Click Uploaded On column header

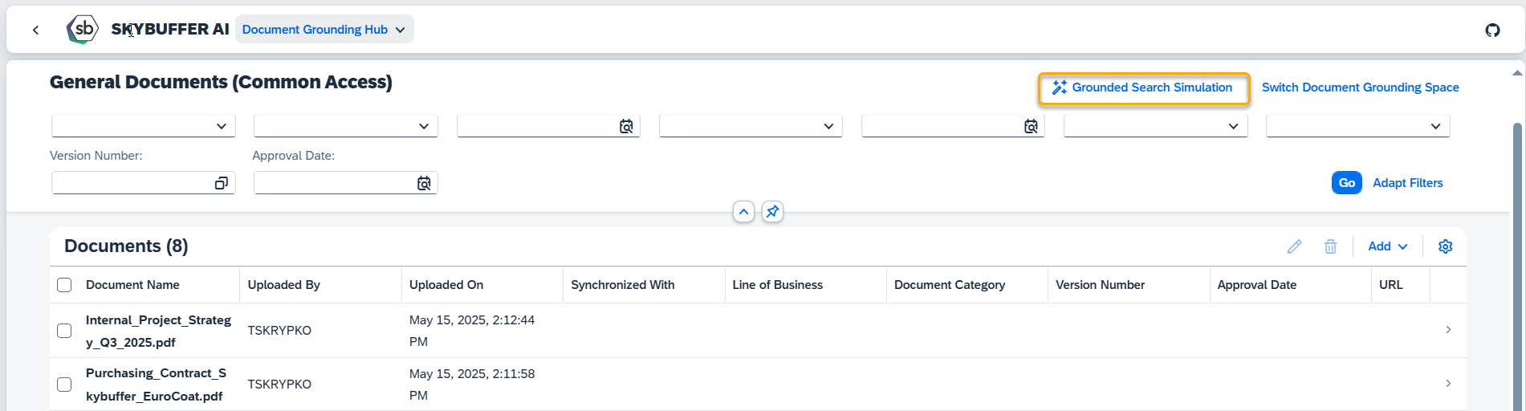pyautogui.click(x=446, y=285)
